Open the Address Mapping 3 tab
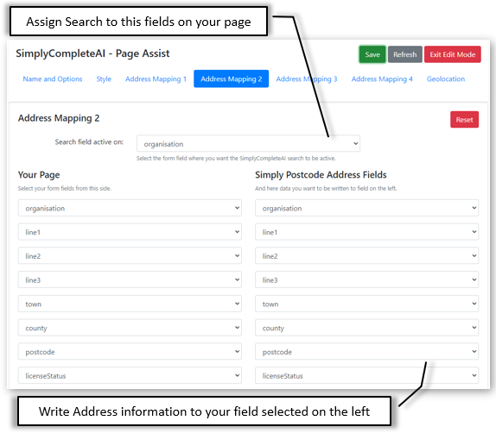 [x=307, y=79]
